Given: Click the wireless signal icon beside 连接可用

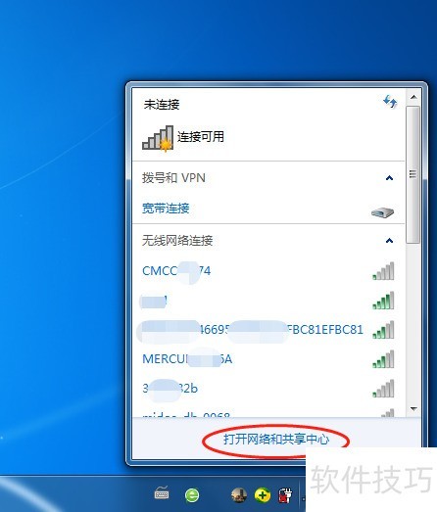Looking at the screenshot, I should click(158, 138).
